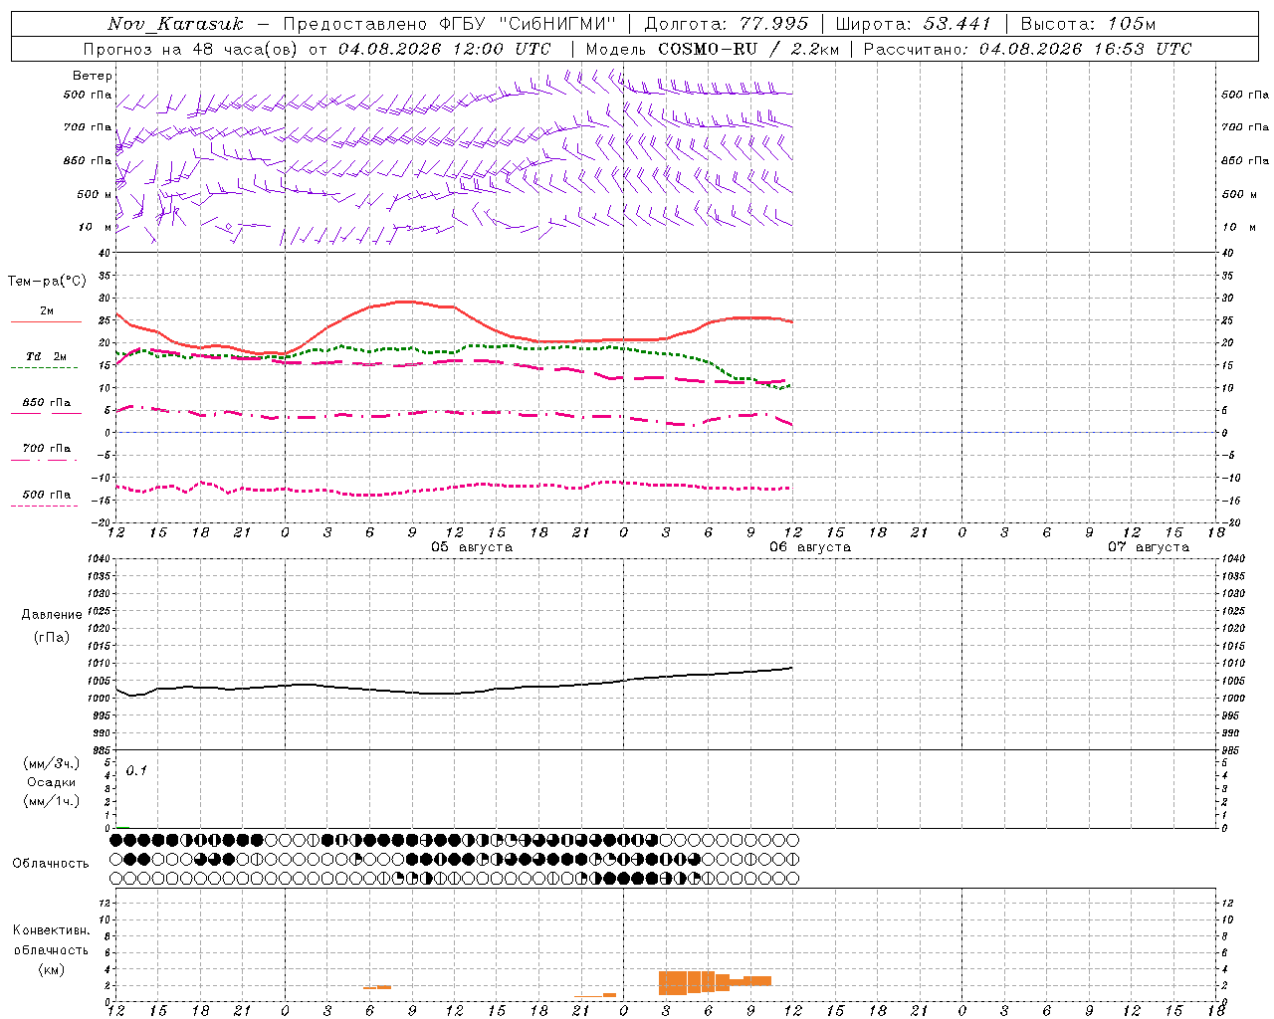
Task: Click the Высота 105м header field
Action: (1088, 24)
